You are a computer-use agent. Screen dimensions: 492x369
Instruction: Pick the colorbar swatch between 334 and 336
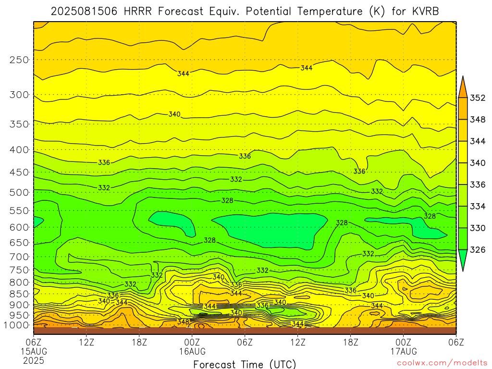point(463,195)
